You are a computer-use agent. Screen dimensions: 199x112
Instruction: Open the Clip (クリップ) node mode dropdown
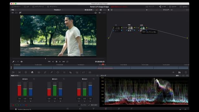tap(167, 10)
